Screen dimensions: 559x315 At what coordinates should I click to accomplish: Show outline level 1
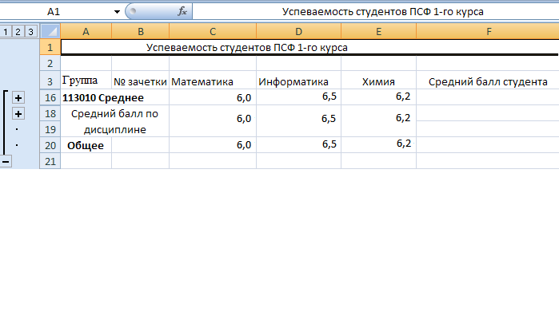6,32
